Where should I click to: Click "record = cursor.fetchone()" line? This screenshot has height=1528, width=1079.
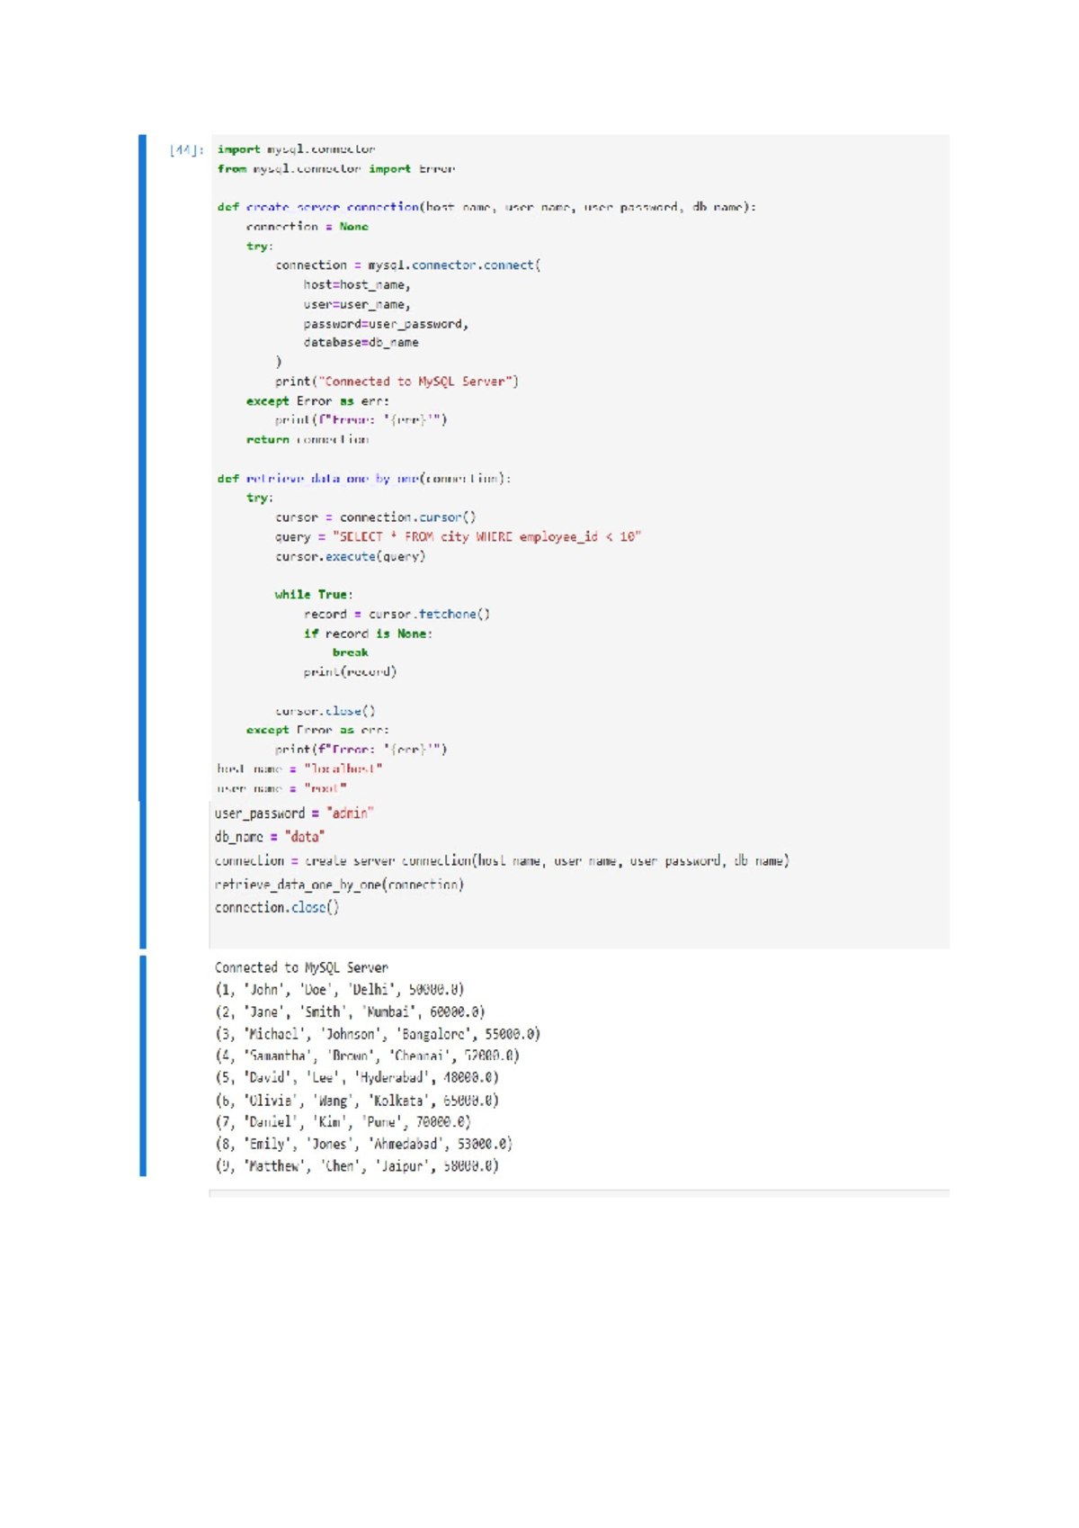tap(397, 615)
